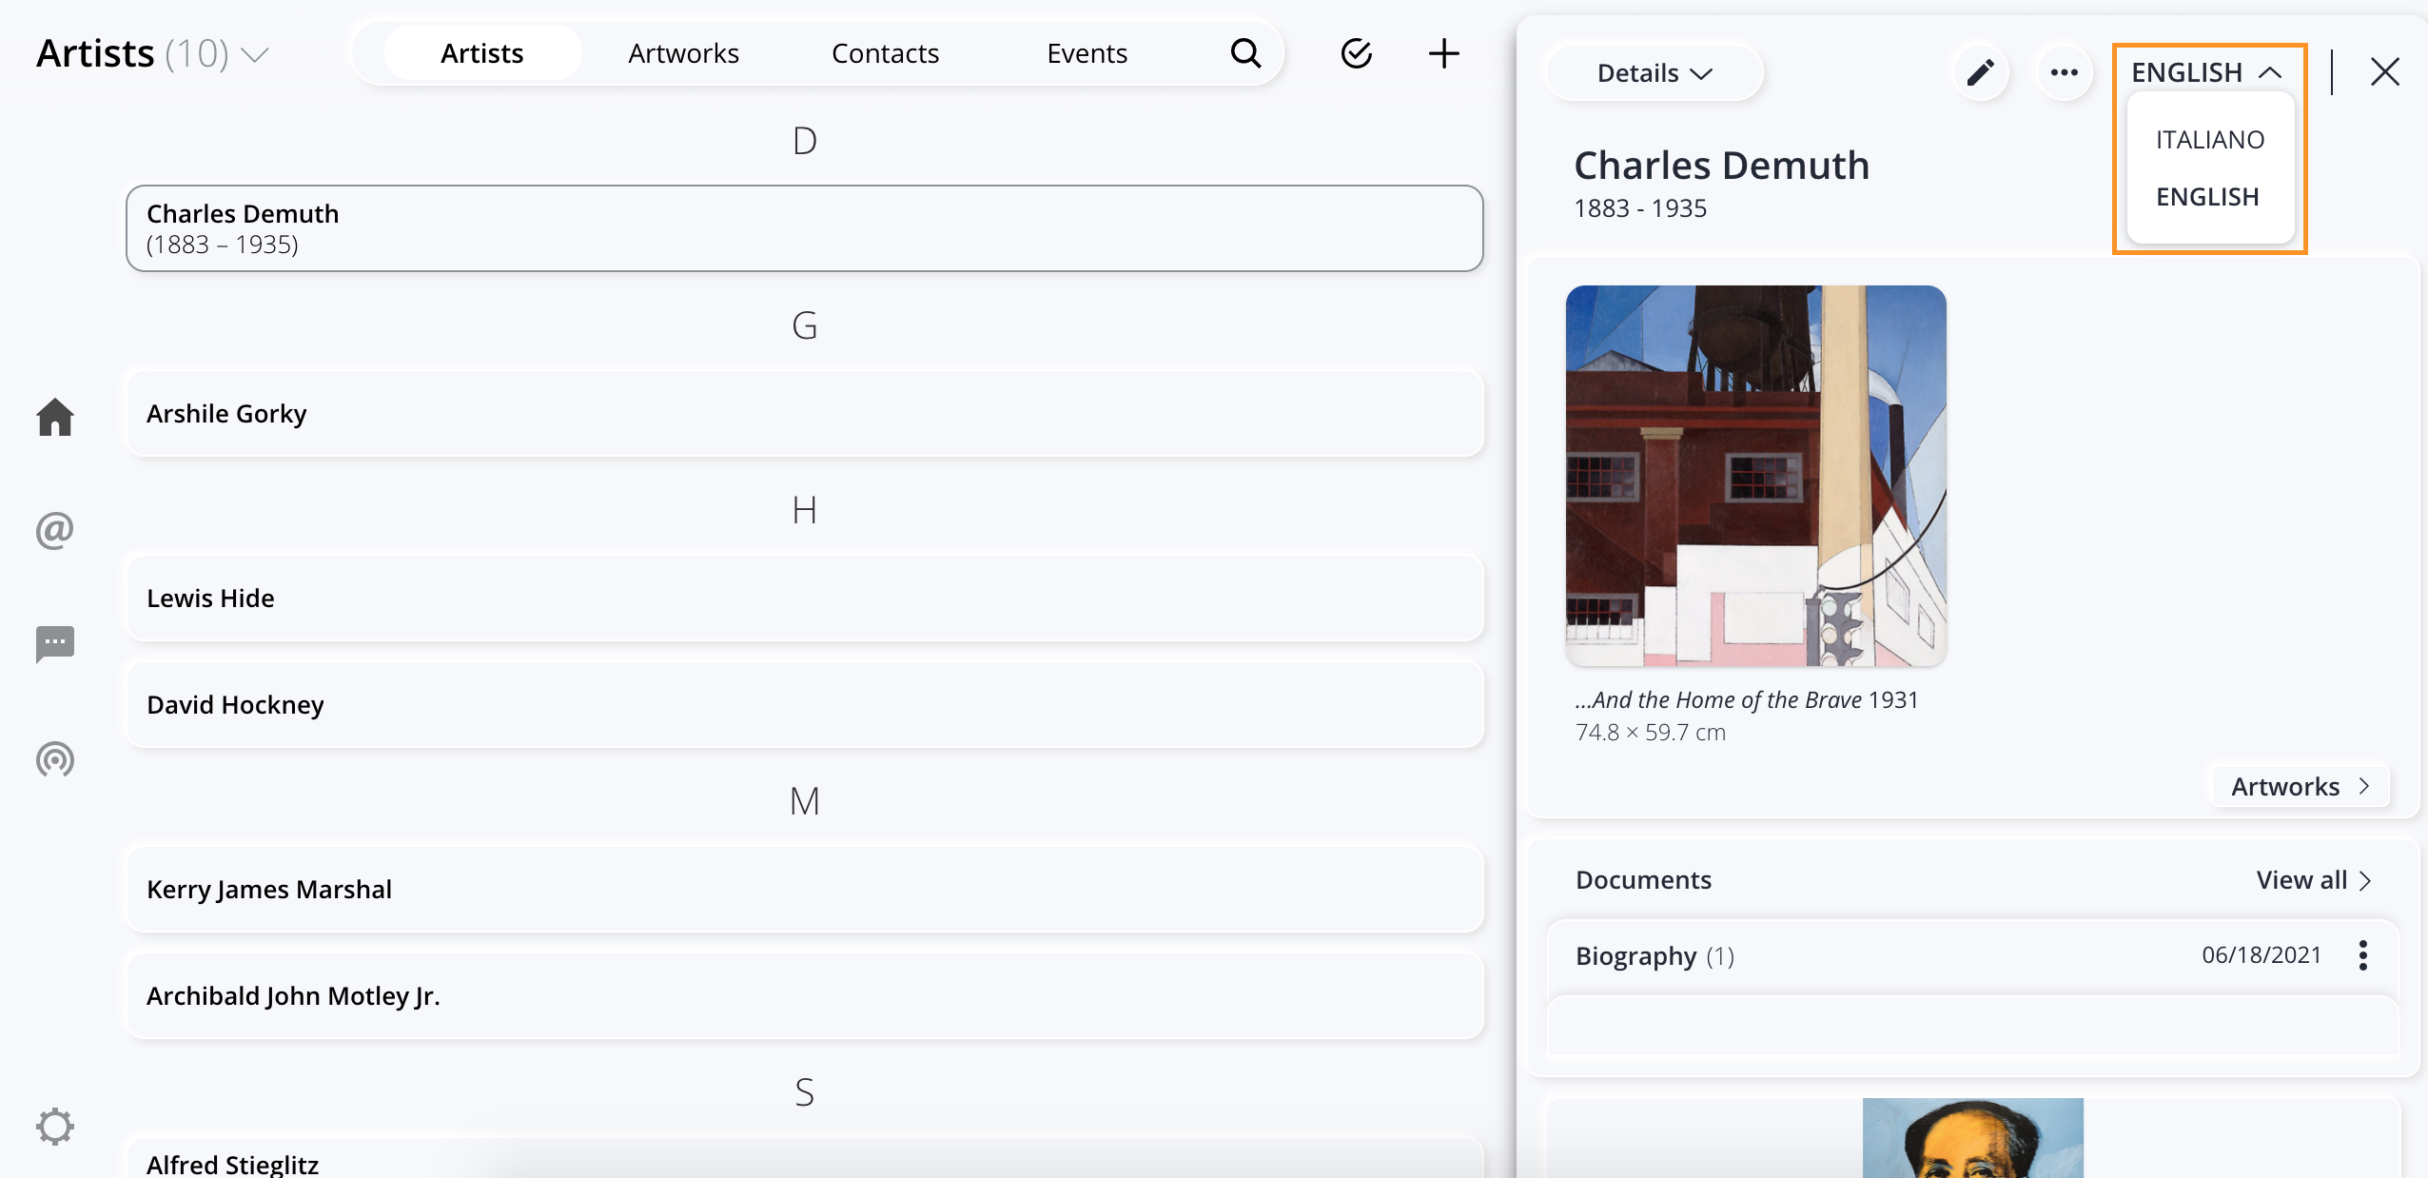The height and width of the screenshot is (1178, 2428).
Task: Click the 06/18/2021 biography date
Action: 2262,955
